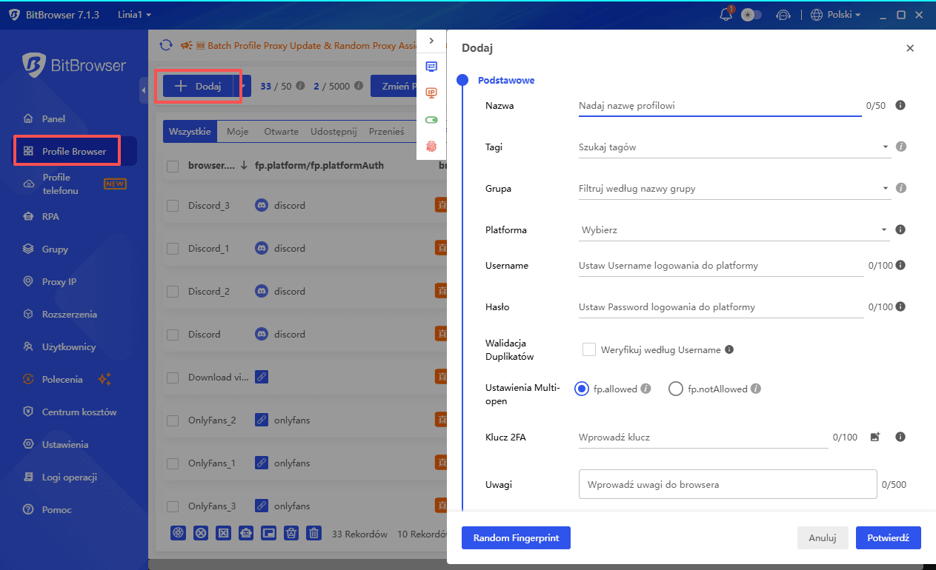This screenshot has height=570, width=936.
Task: Click the info icon beside Weryfikuj według Username
Action: point(729,349)
